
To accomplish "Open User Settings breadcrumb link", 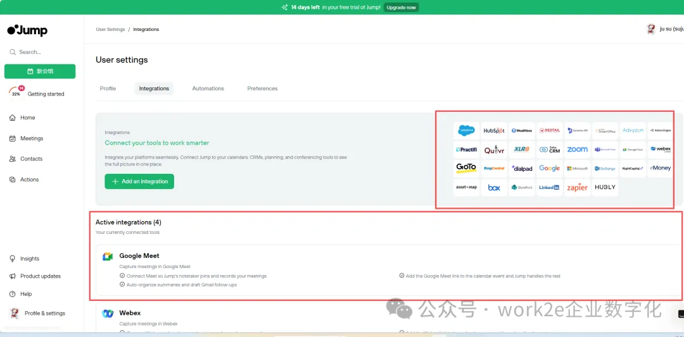I will pyautogui.click(x=110, y=30).
